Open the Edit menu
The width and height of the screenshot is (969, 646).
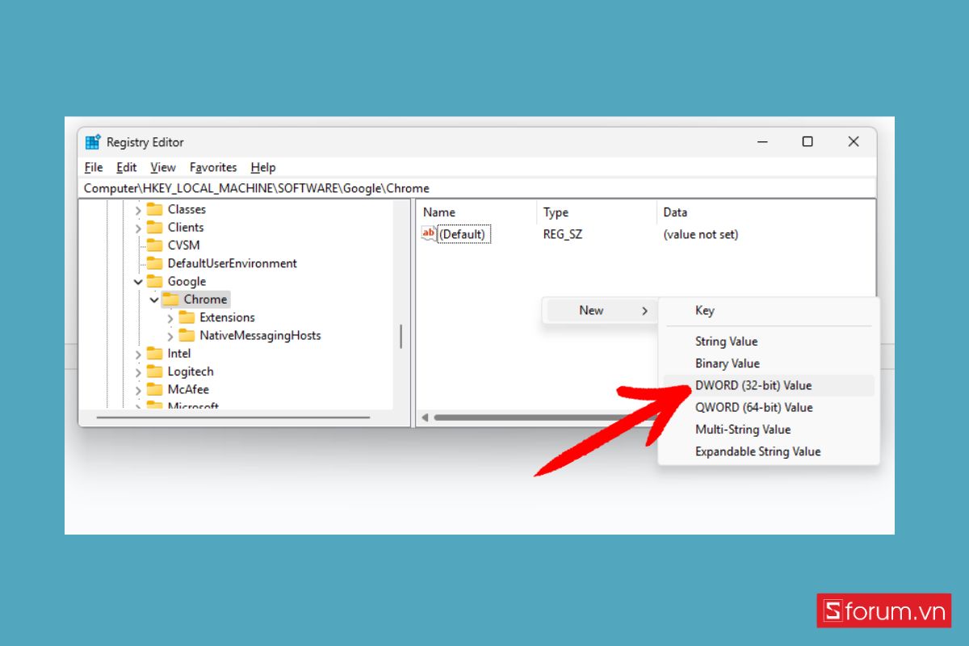point(127,167)
